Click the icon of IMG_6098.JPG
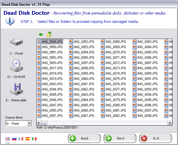 134,116
